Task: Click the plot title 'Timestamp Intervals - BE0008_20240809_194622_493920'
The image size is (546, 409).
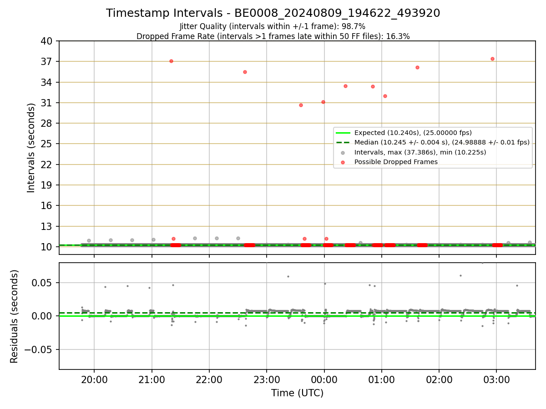Action: [273, 13]
